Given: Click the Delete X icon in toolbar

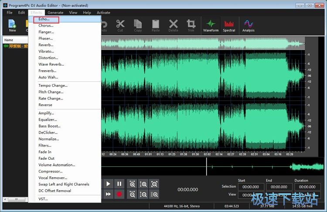Looking at the screenshot, I should tap(173, 25).
